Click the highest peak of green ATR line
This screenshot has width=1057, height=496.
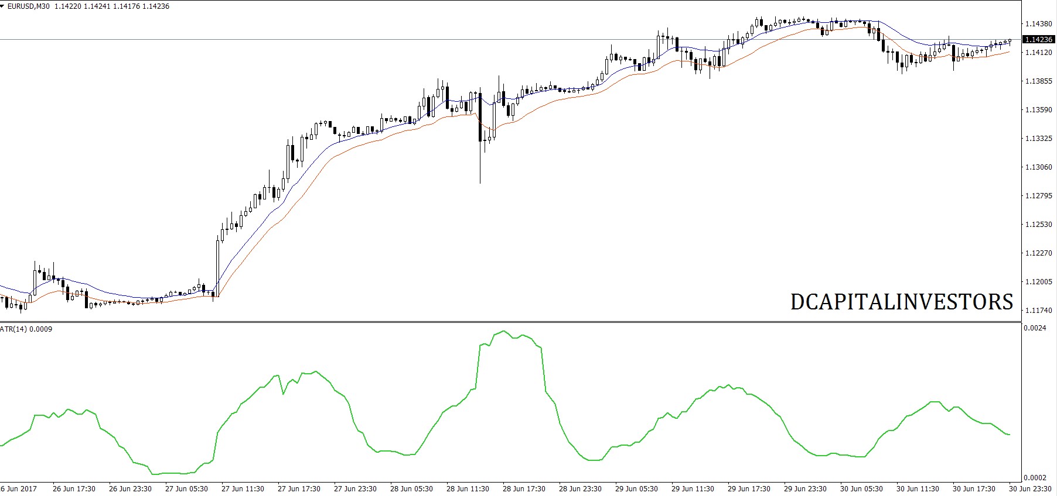point(504,331)
